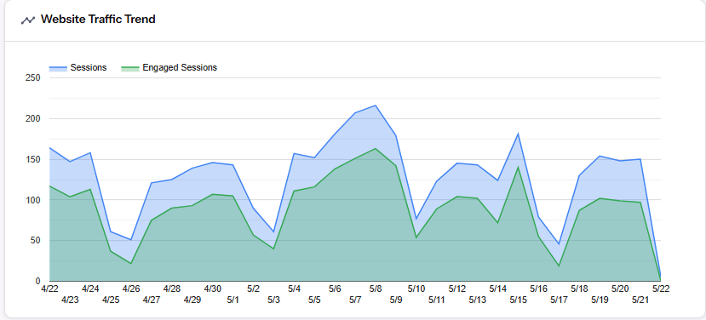
Task: Click the 5/8 date label
Action: click(376, 289)
